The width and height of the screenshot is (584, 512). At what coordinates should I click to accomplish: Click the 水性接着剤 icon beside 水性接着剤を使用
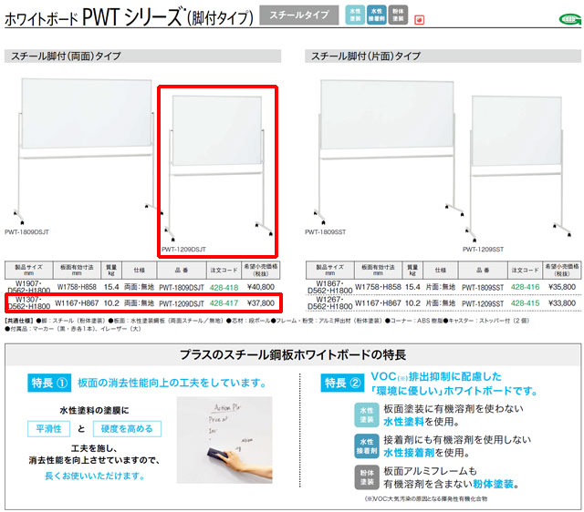tap(367, 445)
